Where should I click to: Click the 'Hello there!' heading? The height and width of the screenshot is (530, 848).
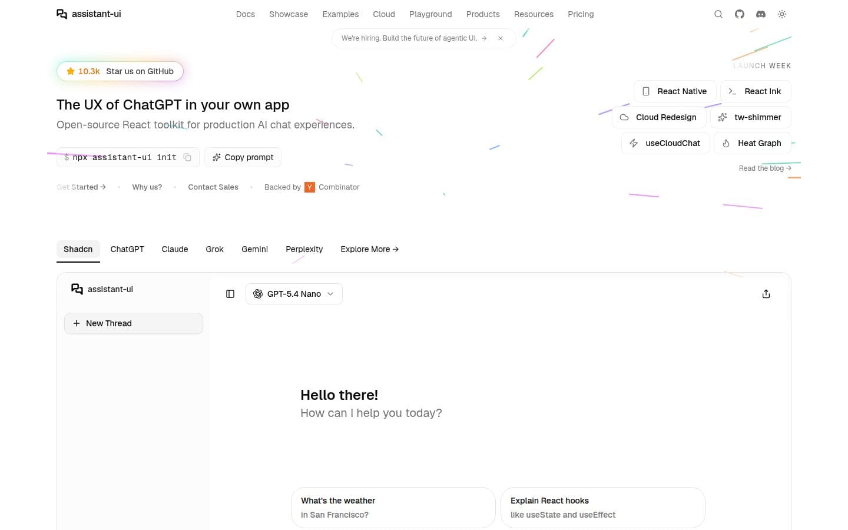[x=339, y=395]
